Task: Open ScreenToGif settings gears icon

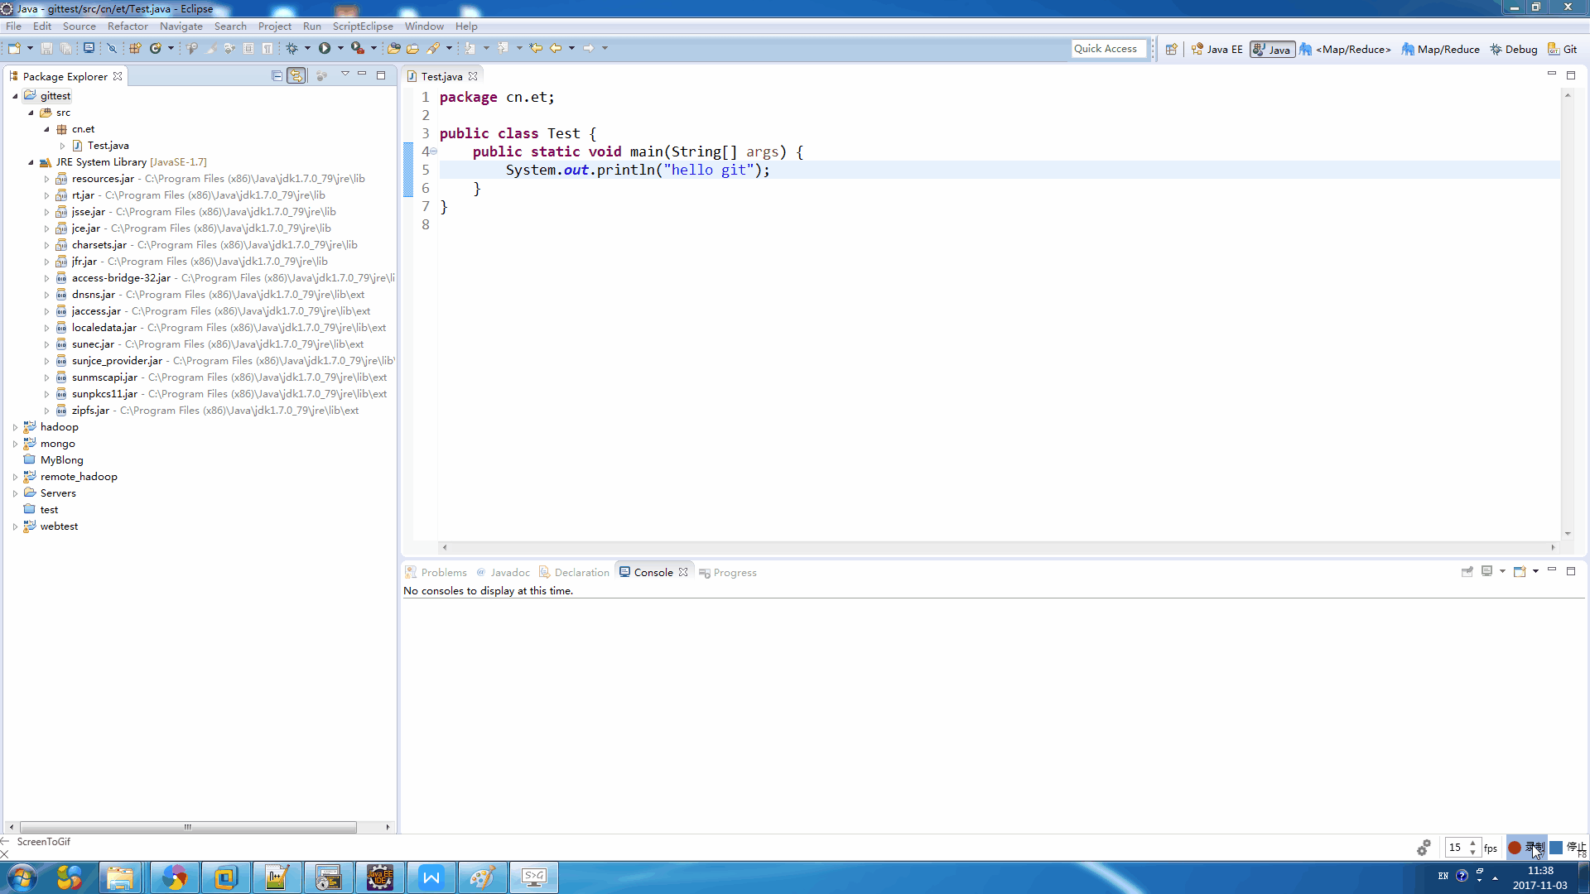Action: click(1424, 848)
